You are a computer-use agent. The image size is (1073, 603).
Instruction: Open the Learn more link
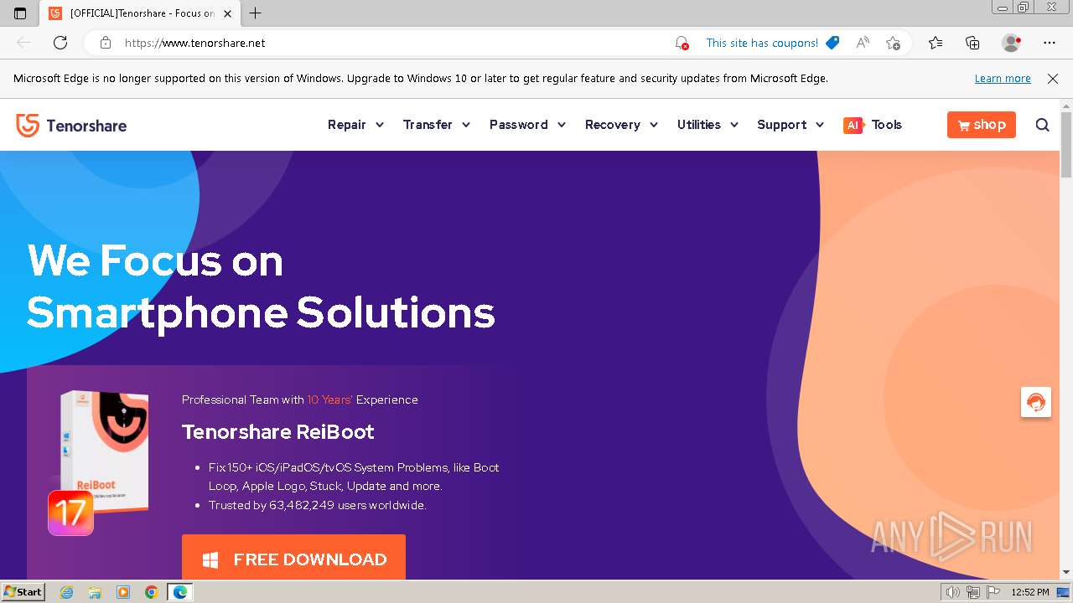click(x=1003, y=79)
